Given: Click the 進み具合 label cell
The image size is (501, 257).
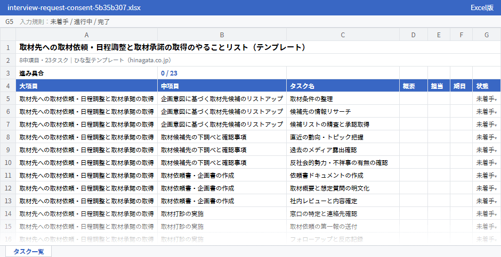Looking at the screenshot, I should [x=86, y=73].
